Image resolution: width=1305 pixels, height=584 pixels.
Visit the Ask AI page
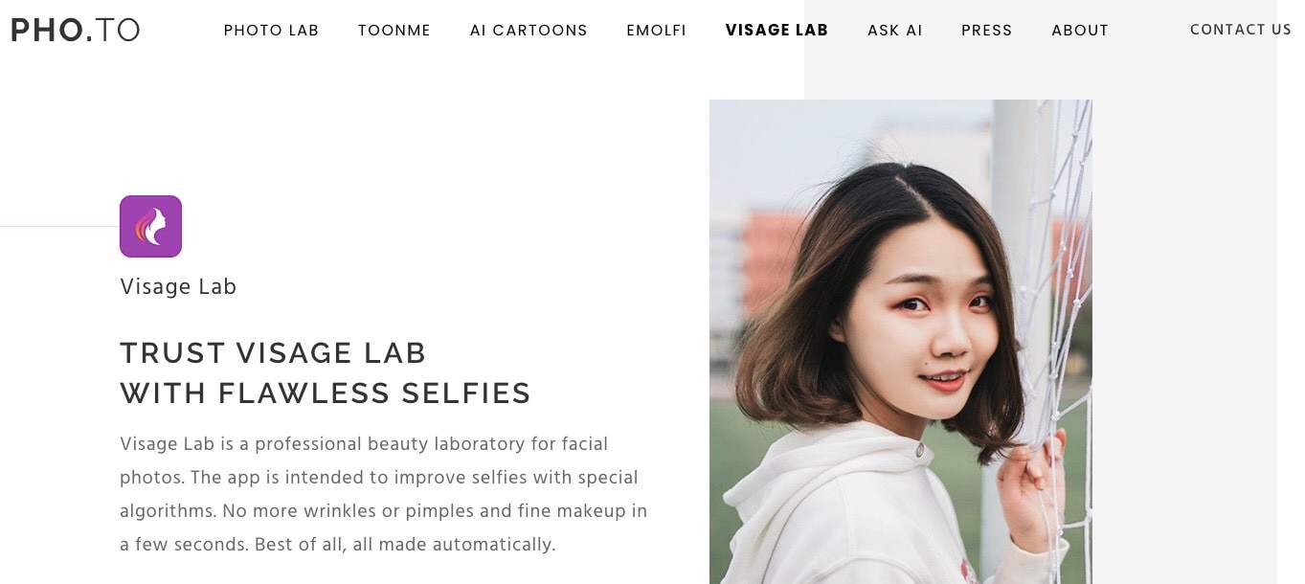[x=894, y=31]
